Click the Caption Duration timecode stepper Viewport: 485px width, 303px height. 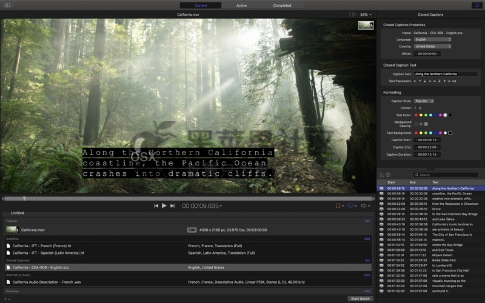(x=427, y=155)
